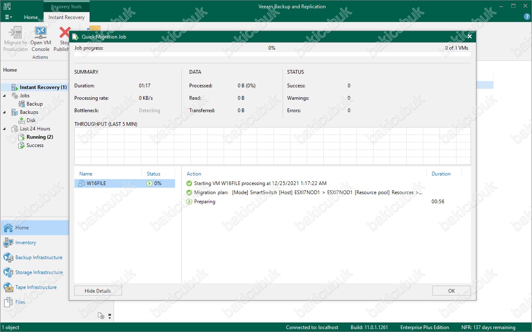Viewport: 532px width, 332px height.
Task: Click the Running play icon in tree
Action: click(22, 137)
